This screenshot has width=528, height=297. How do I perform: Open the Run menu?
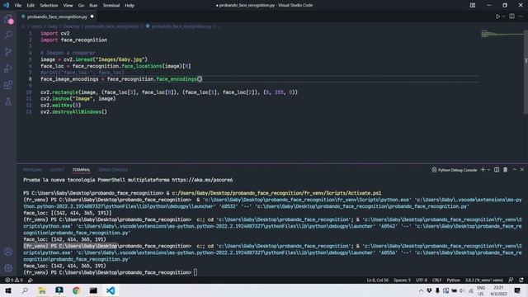click(x=93, y=6)
